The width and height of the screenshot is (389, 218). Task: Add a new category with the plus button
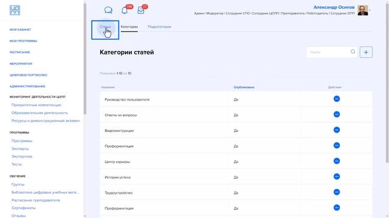[x=366, y=52]
